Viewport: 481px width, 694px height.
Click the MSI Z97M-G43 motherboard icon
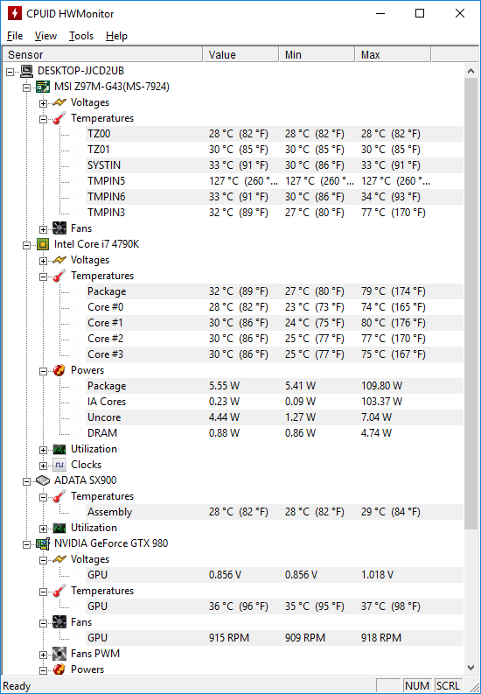tap(43, 87)
